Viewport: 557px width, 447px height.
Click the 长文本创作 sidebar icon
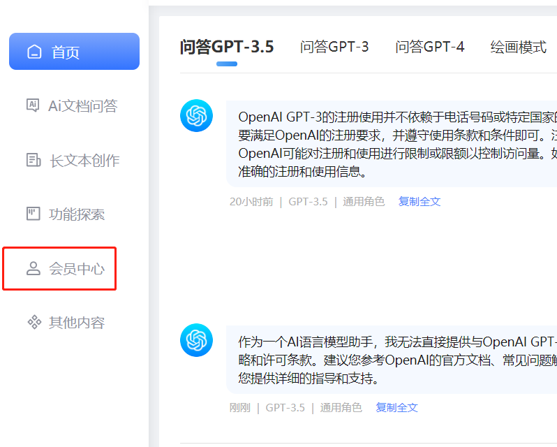click(x=33, y=160)
